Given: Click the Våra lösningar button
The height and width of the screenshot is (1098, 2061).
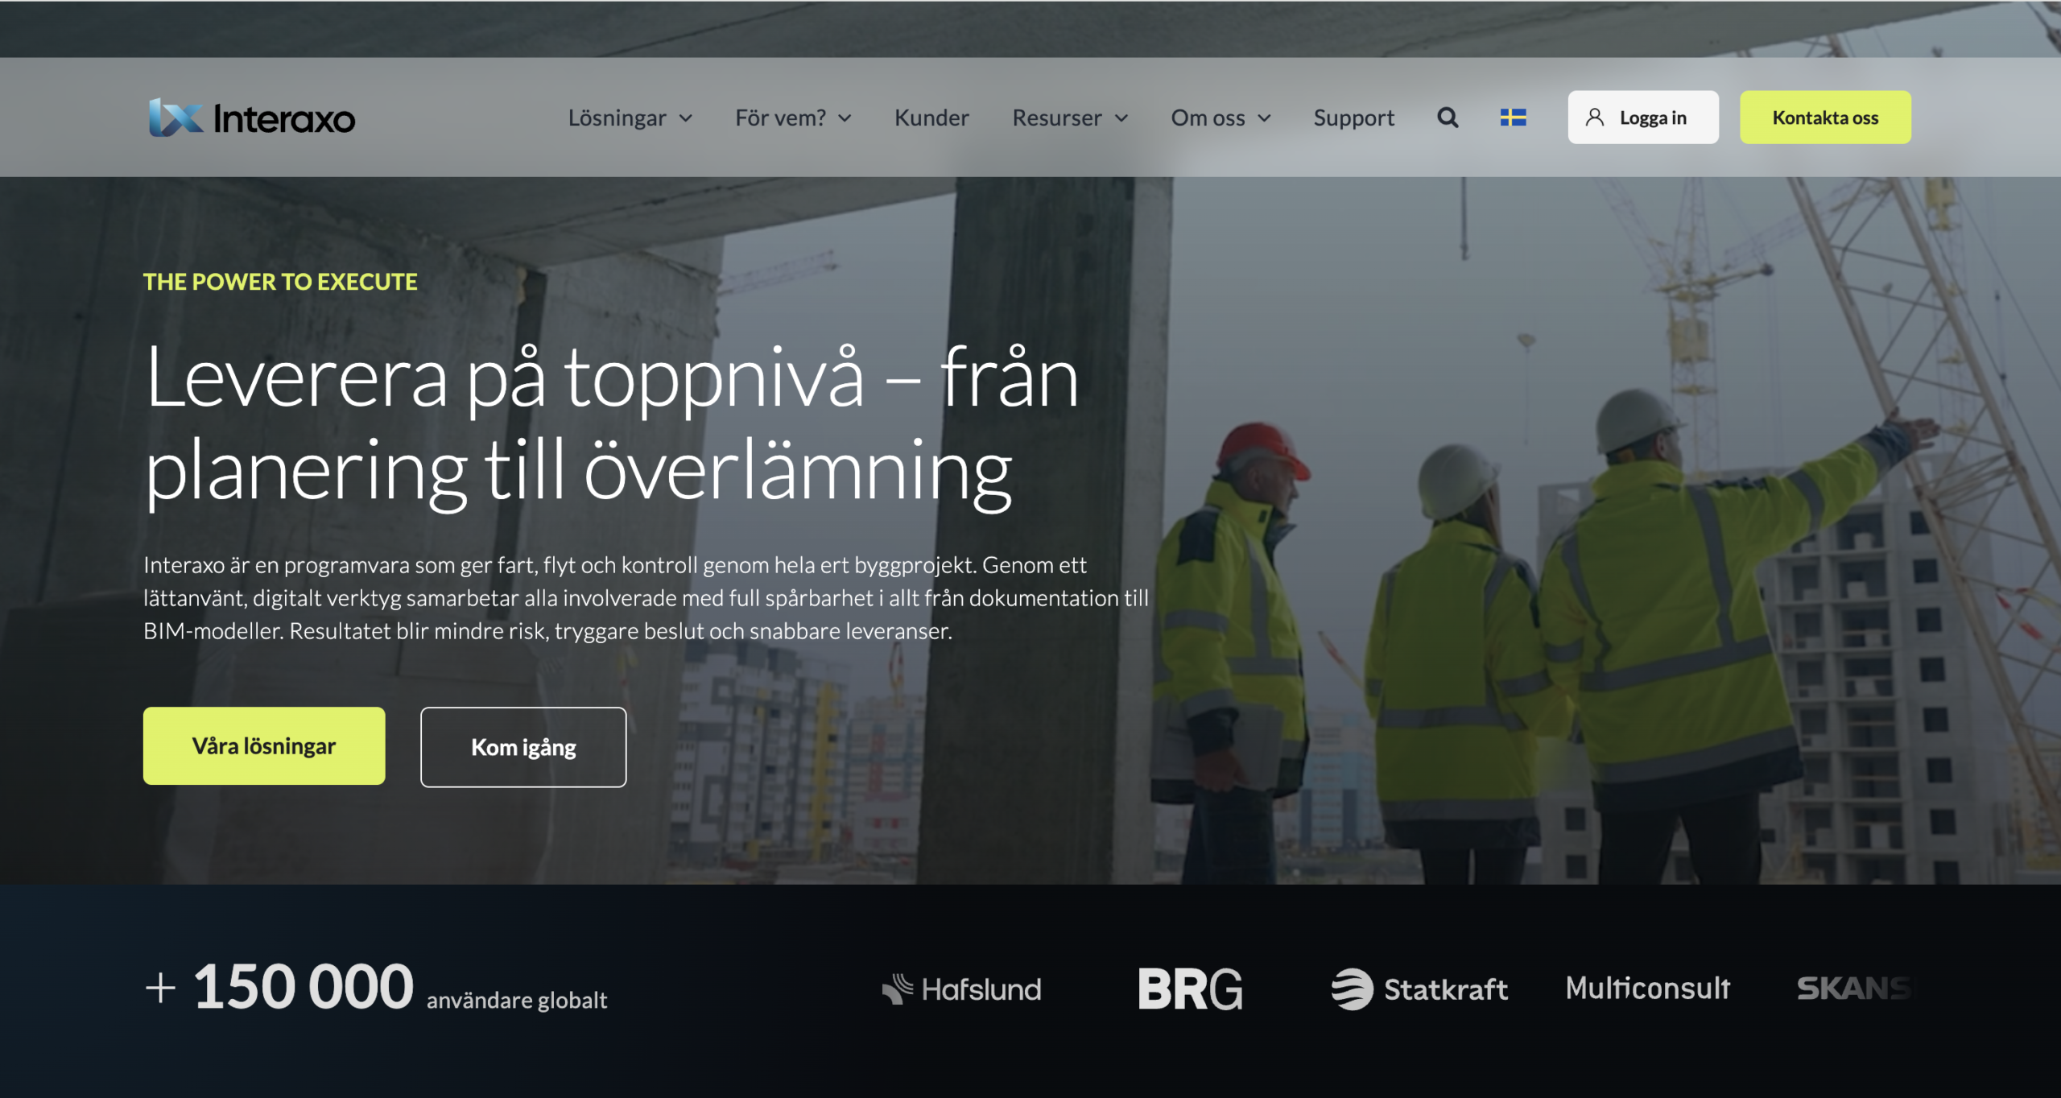Looking at the screenshot, I should click(x=264, y=745).
